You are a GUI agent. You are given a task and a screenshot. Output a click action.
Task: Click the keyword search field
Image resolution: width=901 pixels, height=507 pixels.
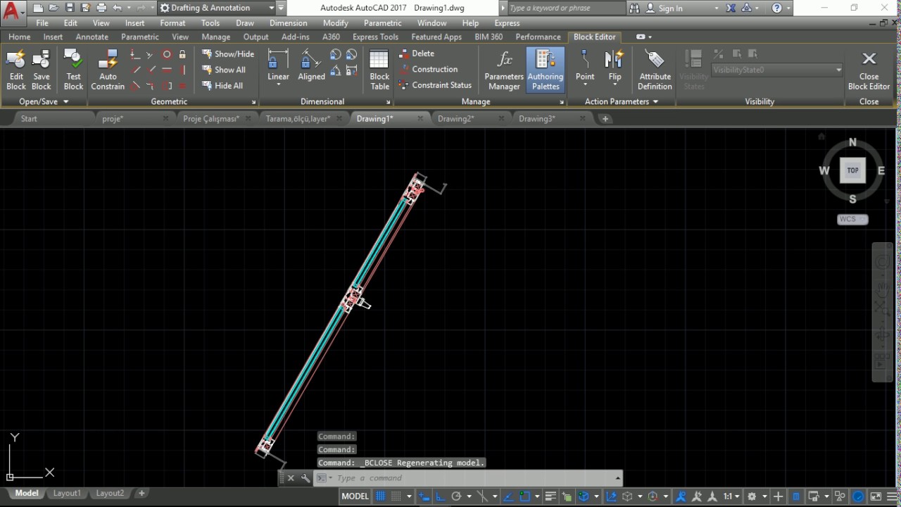point(565,8)
